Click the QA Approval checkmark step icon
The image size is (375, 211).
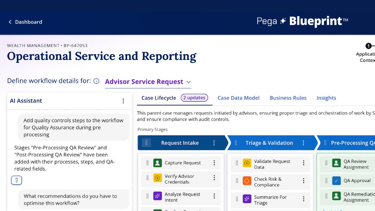pos(336,180)
